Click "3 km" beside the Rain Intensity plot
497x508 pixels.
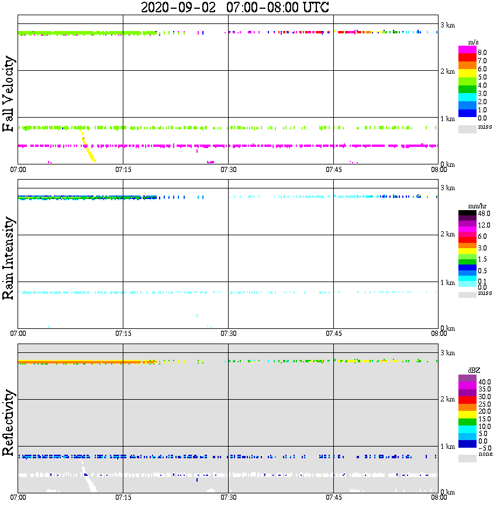448,188
